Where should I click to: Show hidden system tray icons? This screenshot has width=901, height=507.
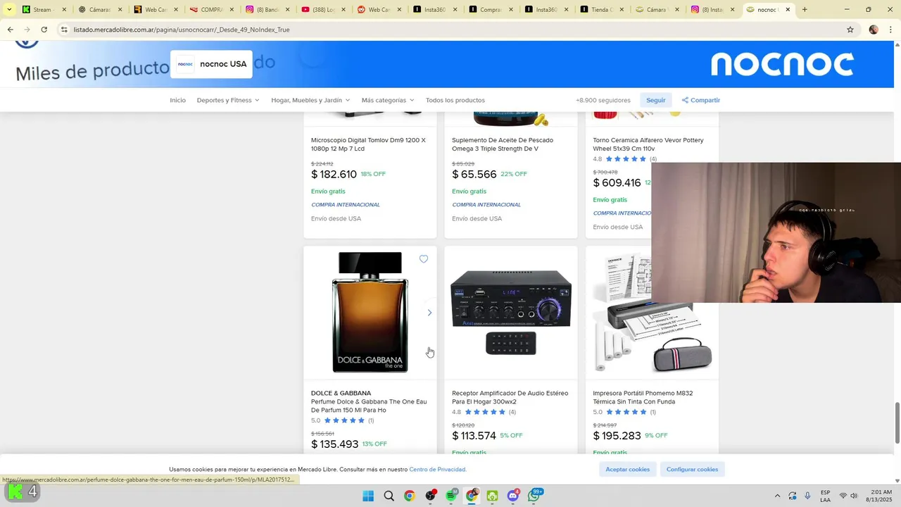tap(777, 496)
